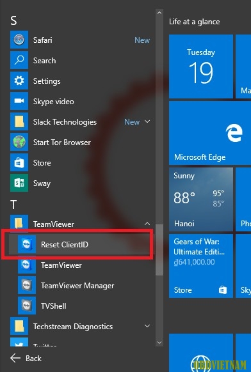Click the app list scrollbar thumb
Screen dimensions: 251x372
click(x=159, y=250)
